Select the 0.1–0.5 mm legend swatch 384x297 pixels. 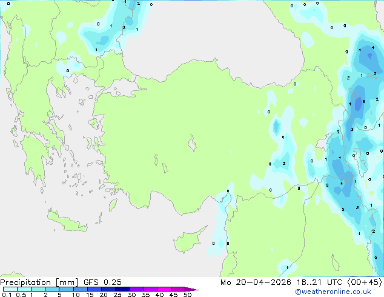pyautogui.click(x=10, y=289)
